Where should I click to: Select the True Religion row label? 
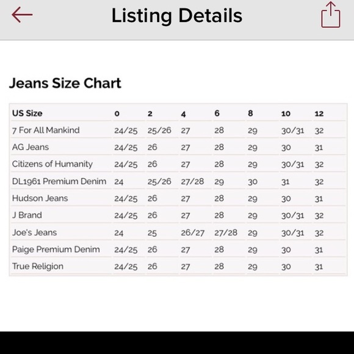click(38, 266)
